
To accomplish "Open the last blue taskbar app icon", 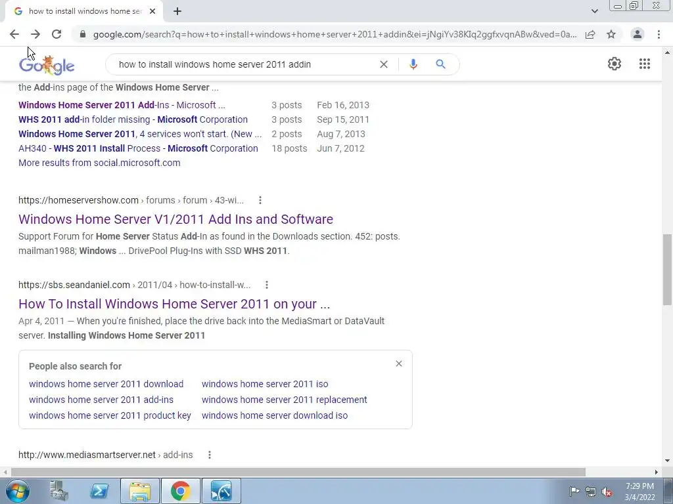I will pos(221,491).
